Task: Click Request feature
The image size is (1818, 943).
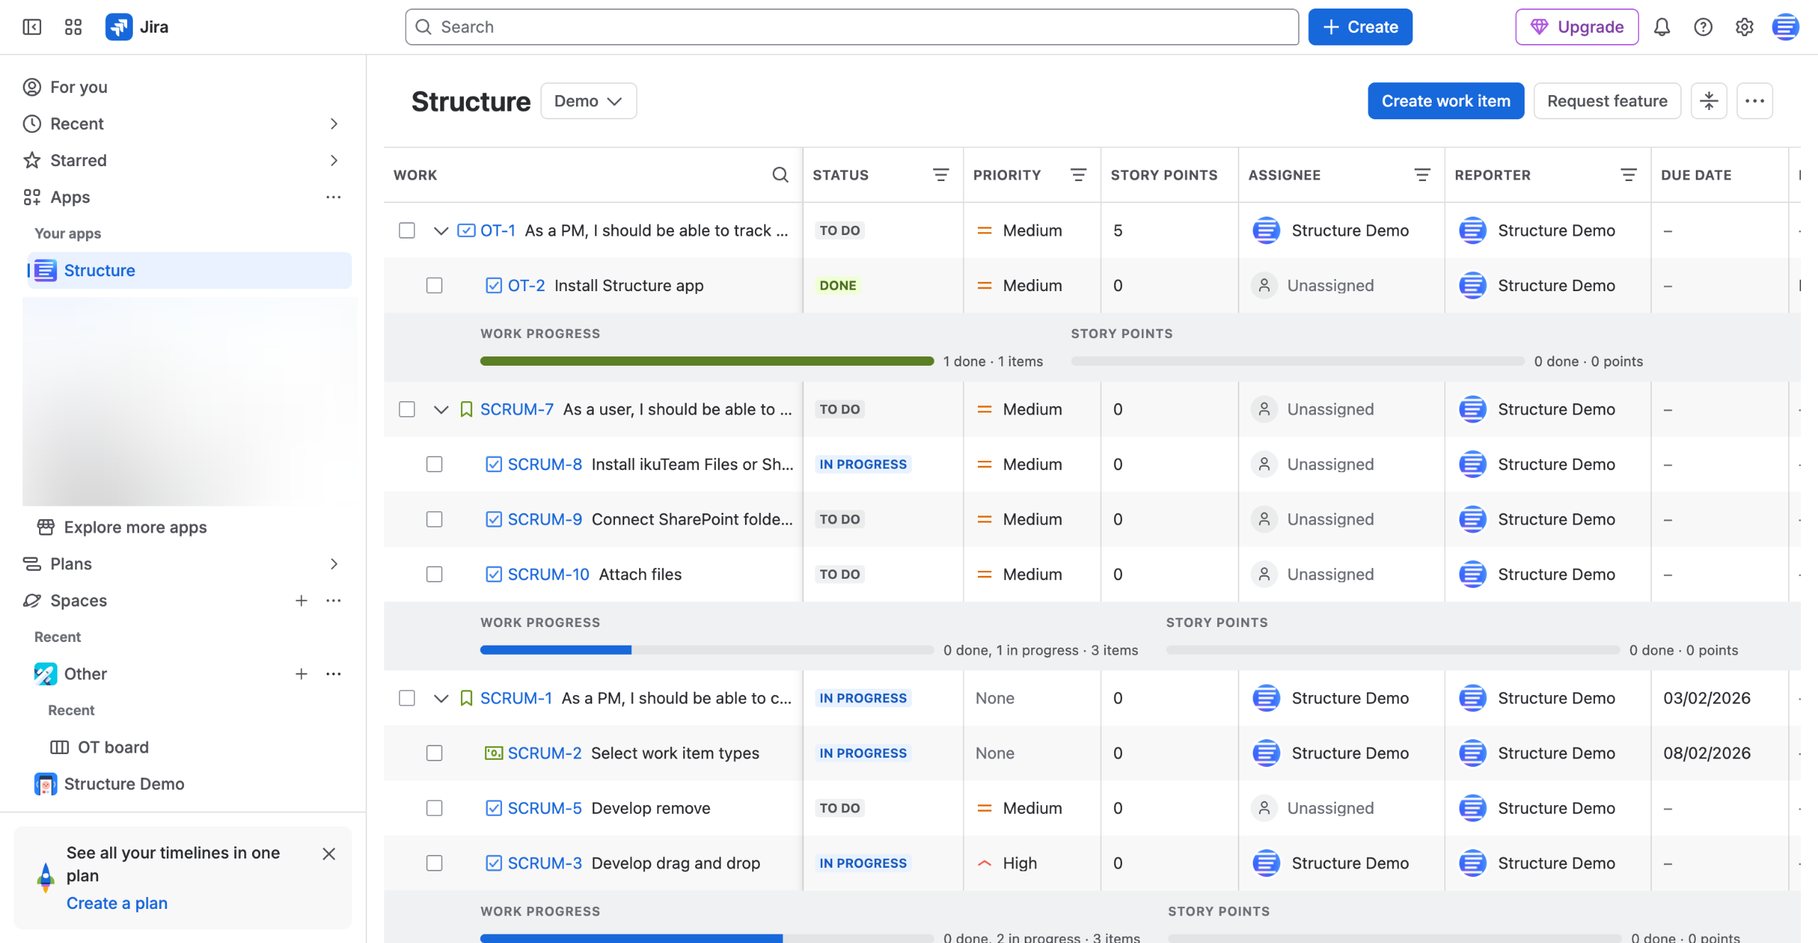Action: pyautogui.click(x=1607, y=101)
